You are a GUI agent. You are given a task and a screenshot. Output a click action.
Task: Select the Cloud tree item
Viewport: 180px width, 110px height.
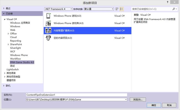point(13,37)
